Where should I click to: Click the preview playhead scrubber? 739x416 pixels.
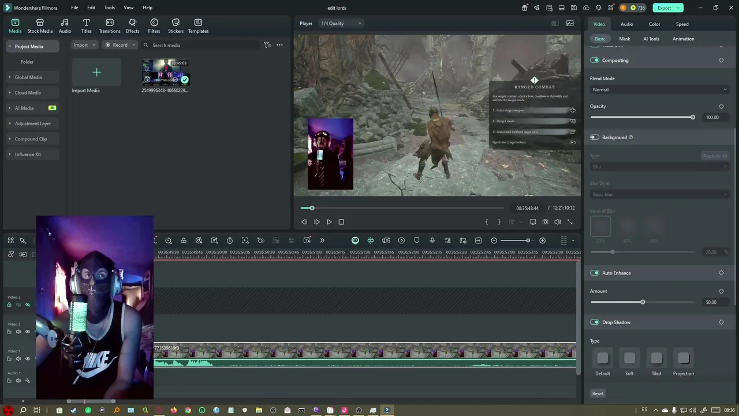pyautogui.click(x=312, y=208)
